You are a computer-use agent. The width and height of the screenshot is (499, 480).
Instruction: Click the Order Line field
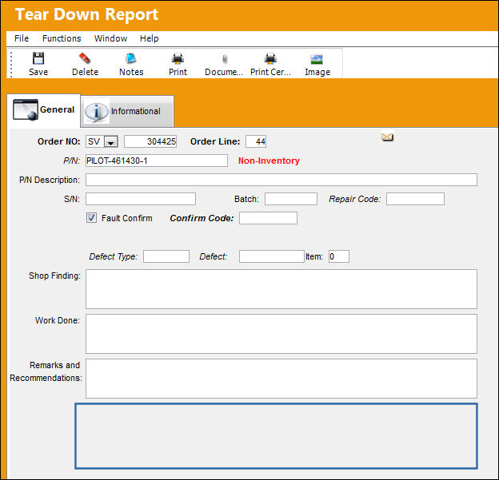(x=256, y=141)
